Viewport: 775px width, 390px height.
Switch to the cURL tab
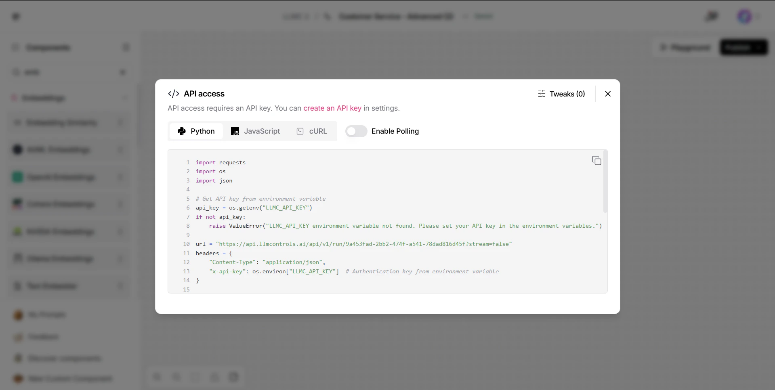(312, 131)
